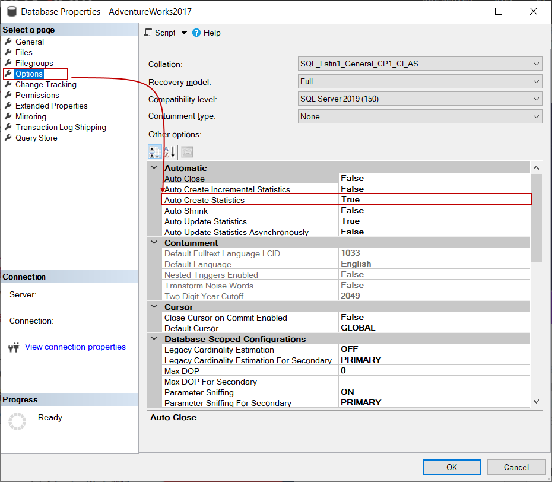
Task: Click the options grid scrollbar down arrow
Action: (x=537, y=402)
